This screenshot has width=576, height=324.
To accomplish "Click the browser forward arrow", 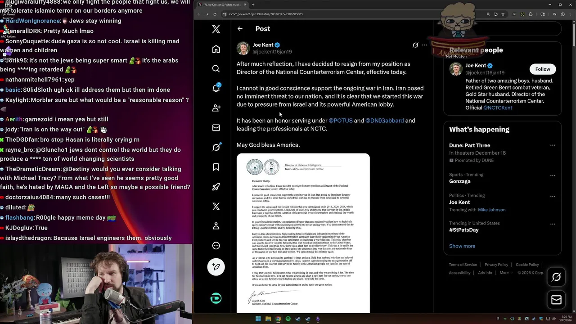I will tap(207, 14).
